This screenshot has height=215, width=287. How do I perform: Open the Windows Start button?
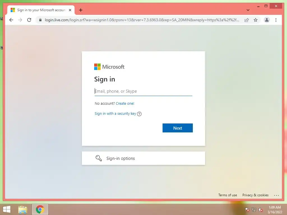[x=7, y=209]
